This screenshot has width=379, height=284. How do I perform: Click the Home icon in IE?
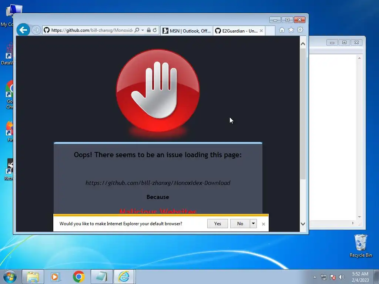point(282,30)
